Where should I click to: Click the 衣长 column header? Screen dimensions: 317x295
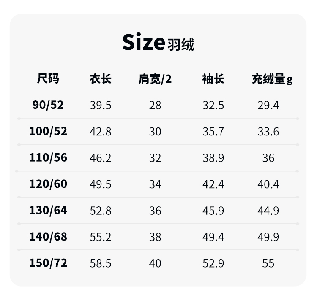[x=100, y=78]
